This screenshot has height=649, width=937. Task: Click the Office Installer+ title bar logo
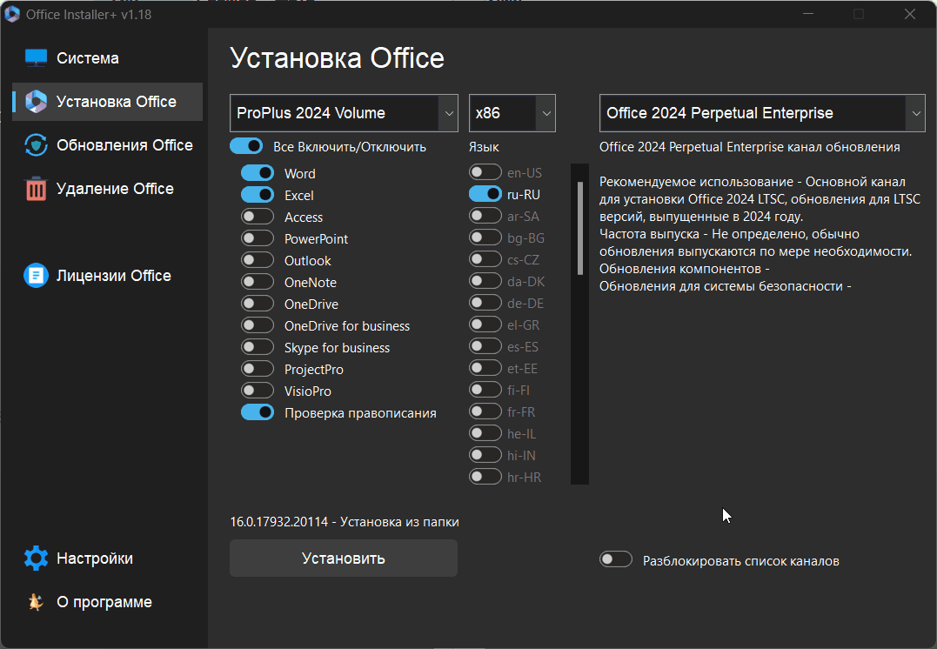click(12, 14)
